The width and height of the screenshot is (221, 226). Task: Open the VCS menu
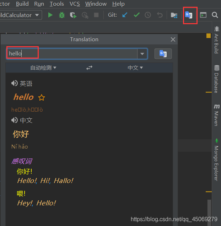[x=75, y=4]
